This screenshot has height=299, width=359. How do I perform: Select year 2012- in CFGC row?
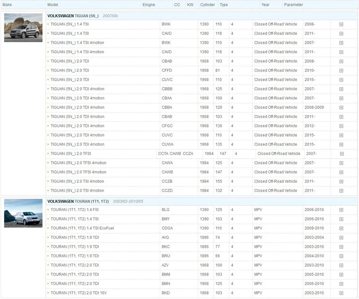point(310,126)
